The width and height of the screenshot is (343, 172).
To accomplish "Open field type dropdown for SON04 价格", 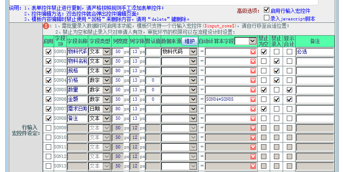I will 106,80.
